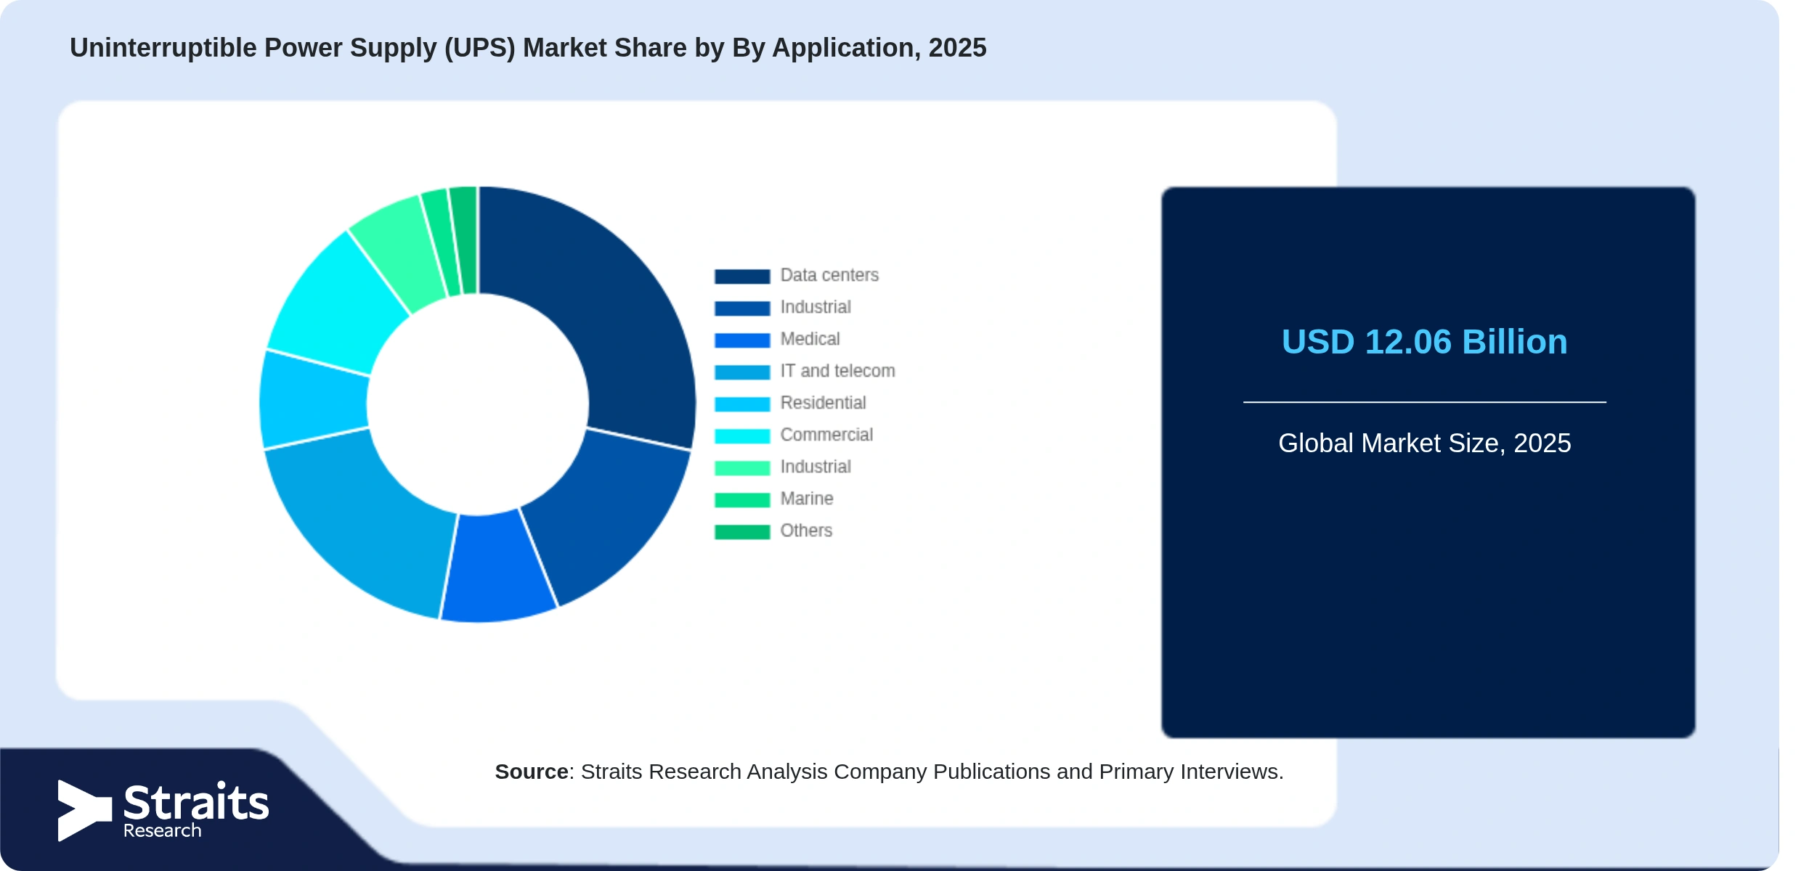1801x871 pixels.
Task: Click the Residential legend color swatch
Action: (741, 404)
